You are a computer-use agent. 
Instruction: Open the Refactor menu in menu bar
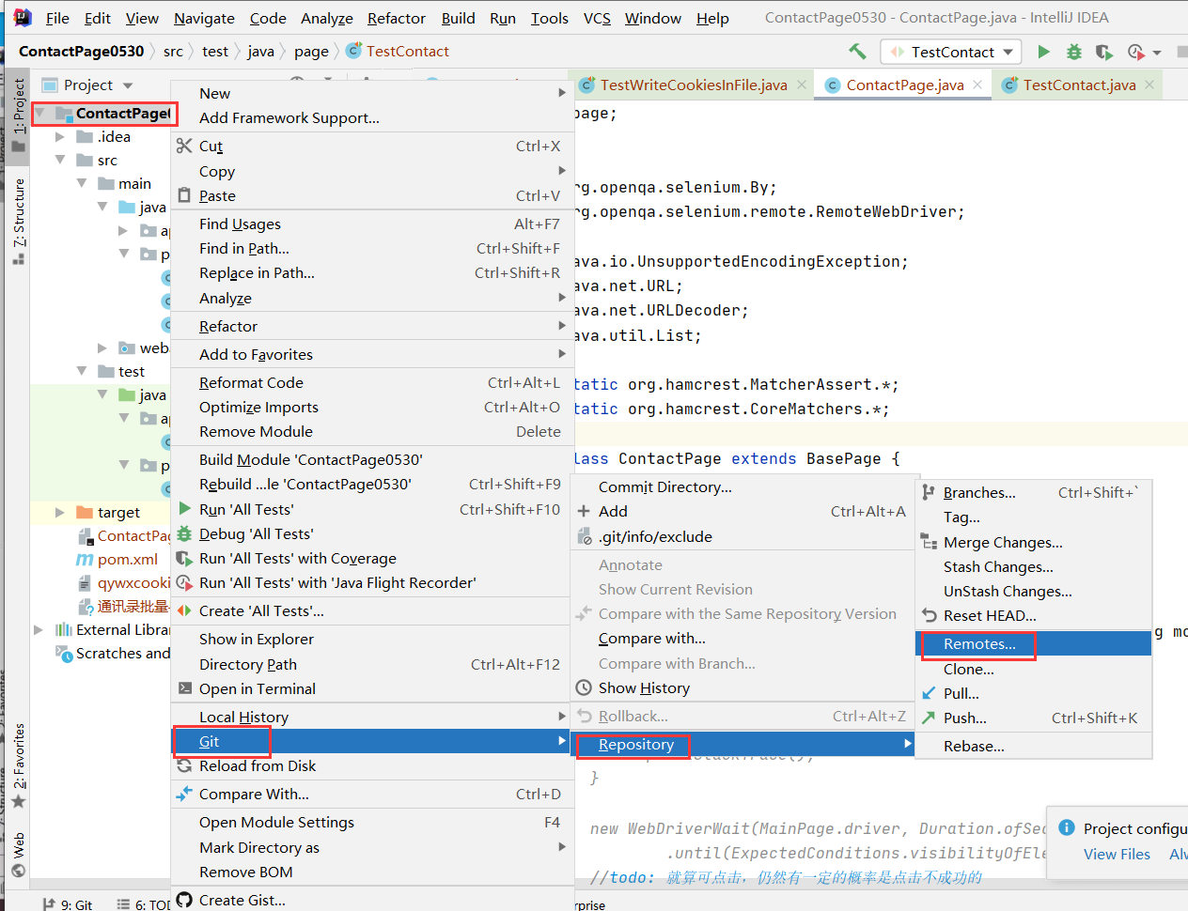[396, 18]
